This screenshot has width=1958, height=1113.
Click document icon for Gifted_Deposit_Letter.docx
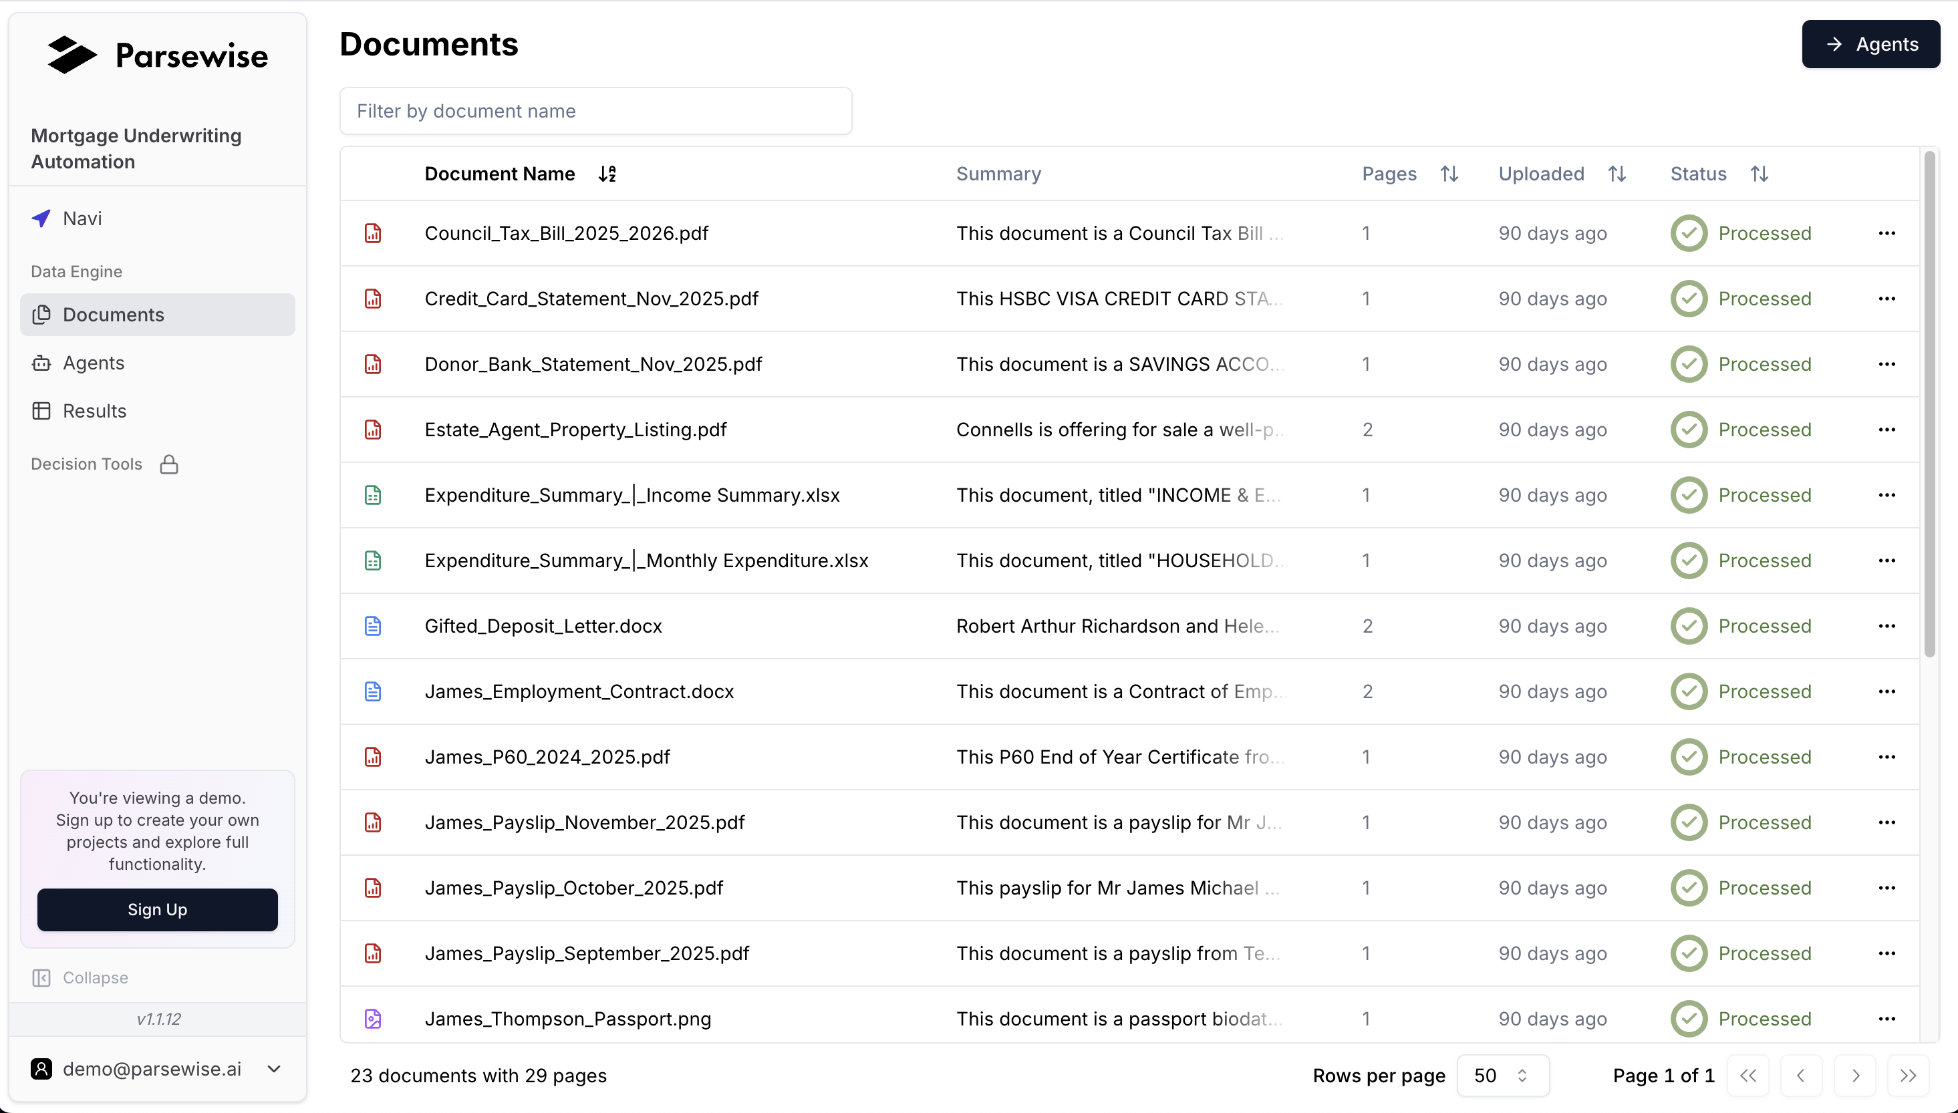pyautogui.click(x=372, y=626)
